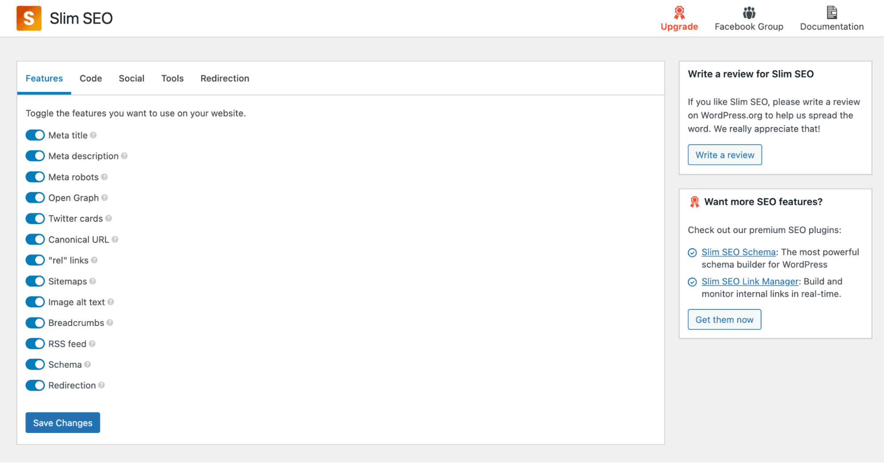This screenshot has height=463, width=884.
Task: Go to the Tools tab
Action: tap(172, 78)
